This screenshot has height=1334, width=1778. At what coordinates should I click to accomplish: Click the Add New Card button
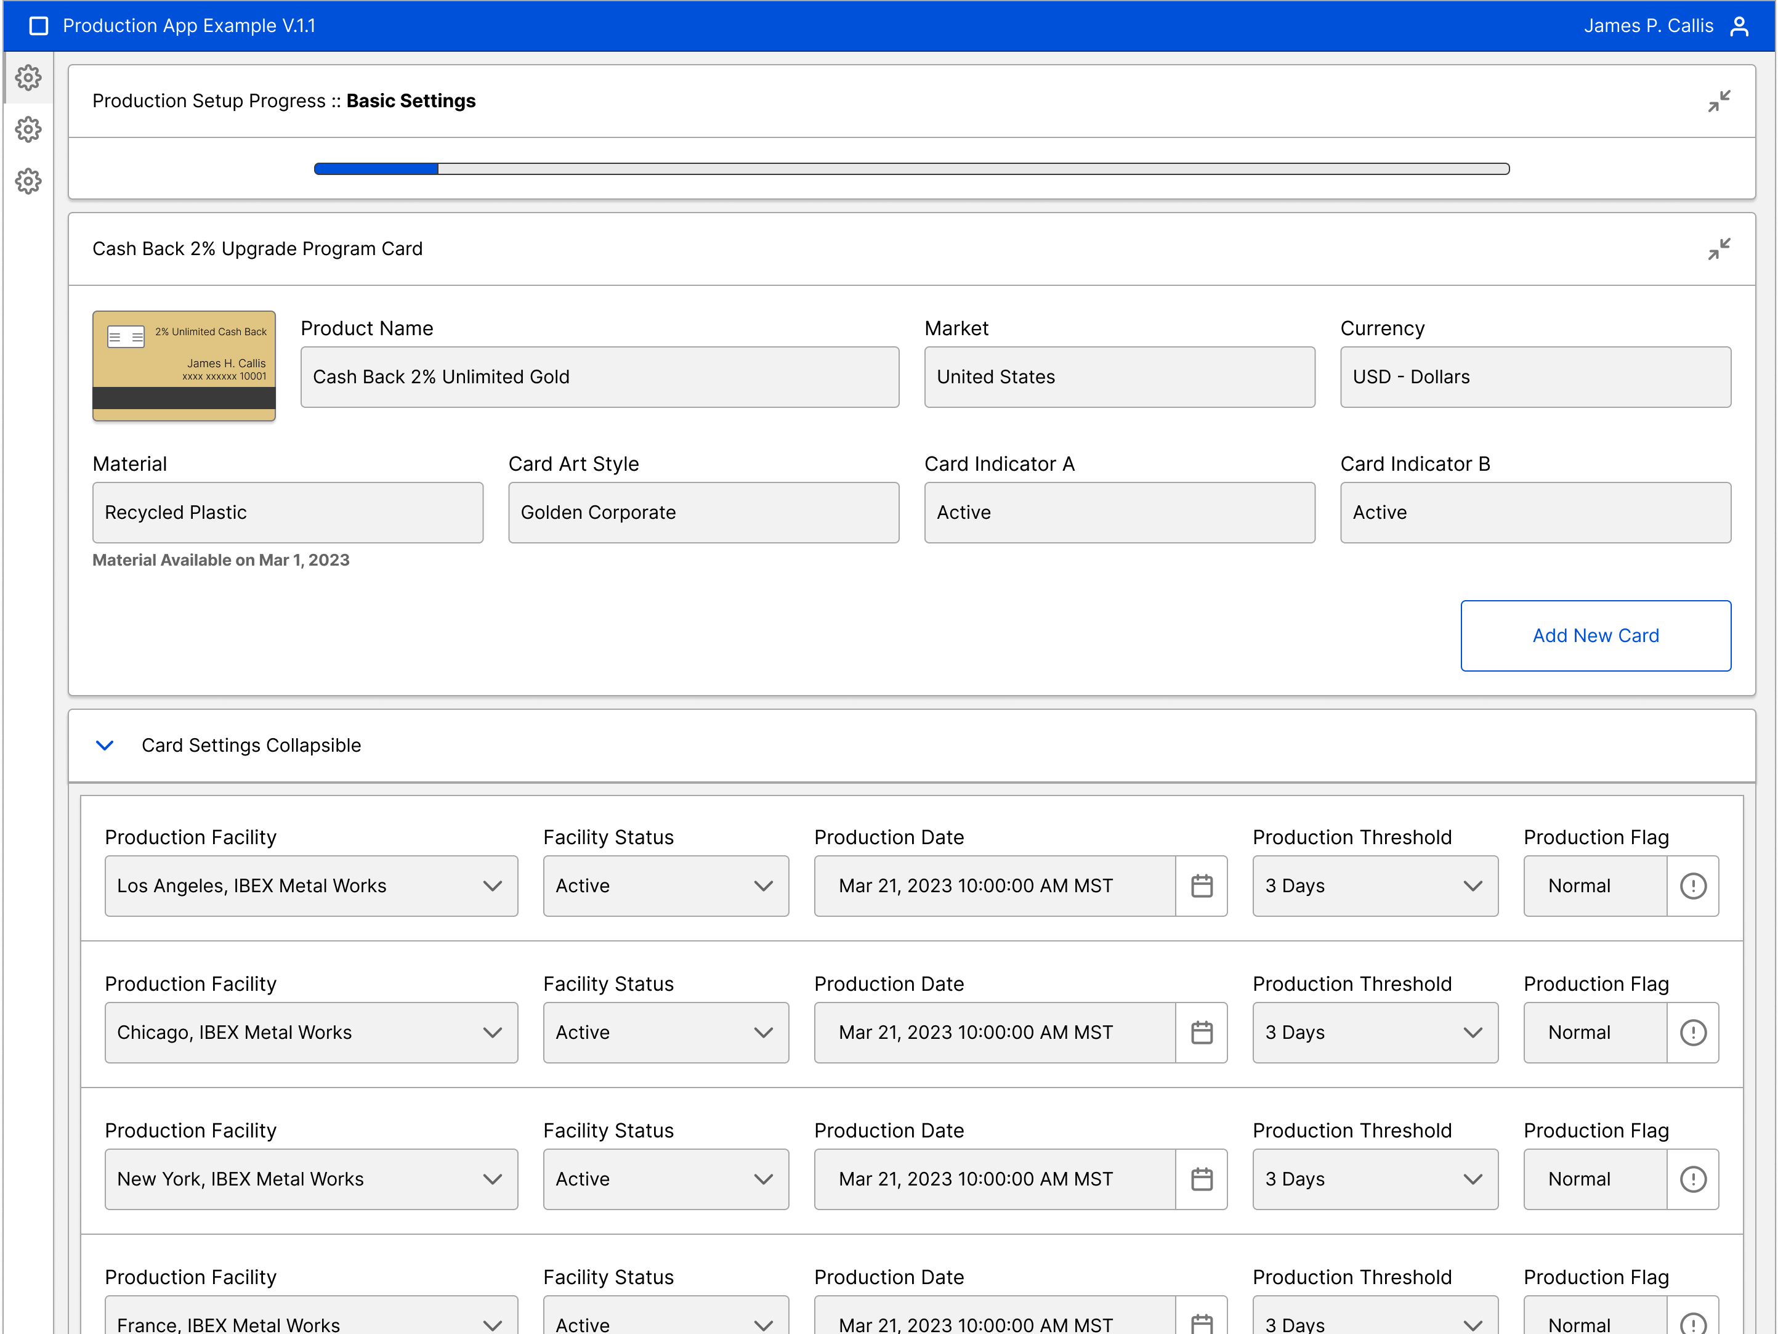[1596, 636]
